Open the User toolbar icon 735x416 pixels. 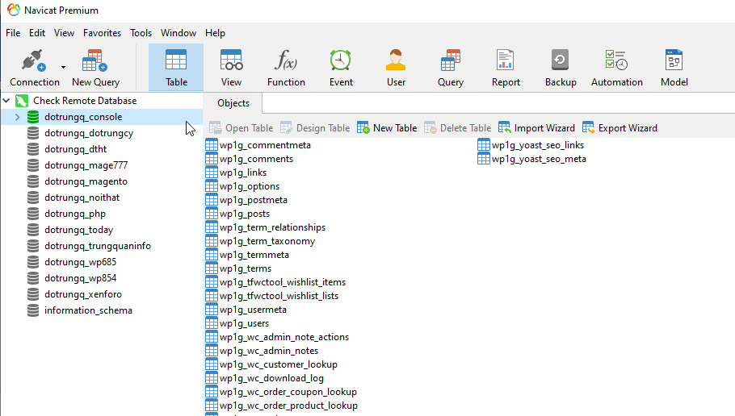pyautogui.click(x=396, y=61)
